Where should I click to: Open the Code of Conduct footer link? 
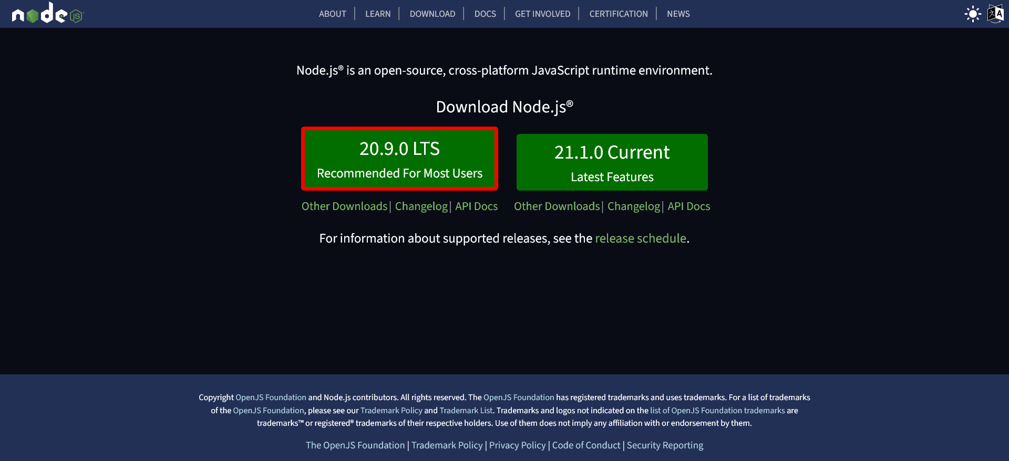(x=586, y=445)
